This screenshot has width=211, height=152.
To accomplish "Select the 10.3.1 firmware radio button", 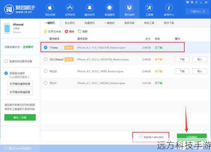I will 45,83.
